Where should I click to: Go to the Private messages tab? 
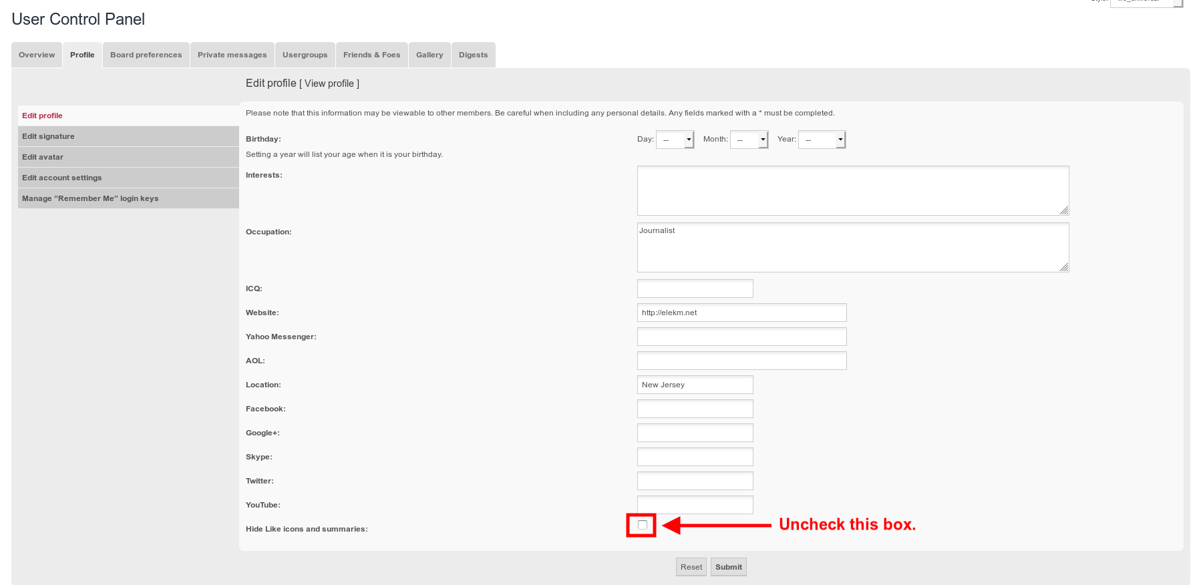[232, 55]
